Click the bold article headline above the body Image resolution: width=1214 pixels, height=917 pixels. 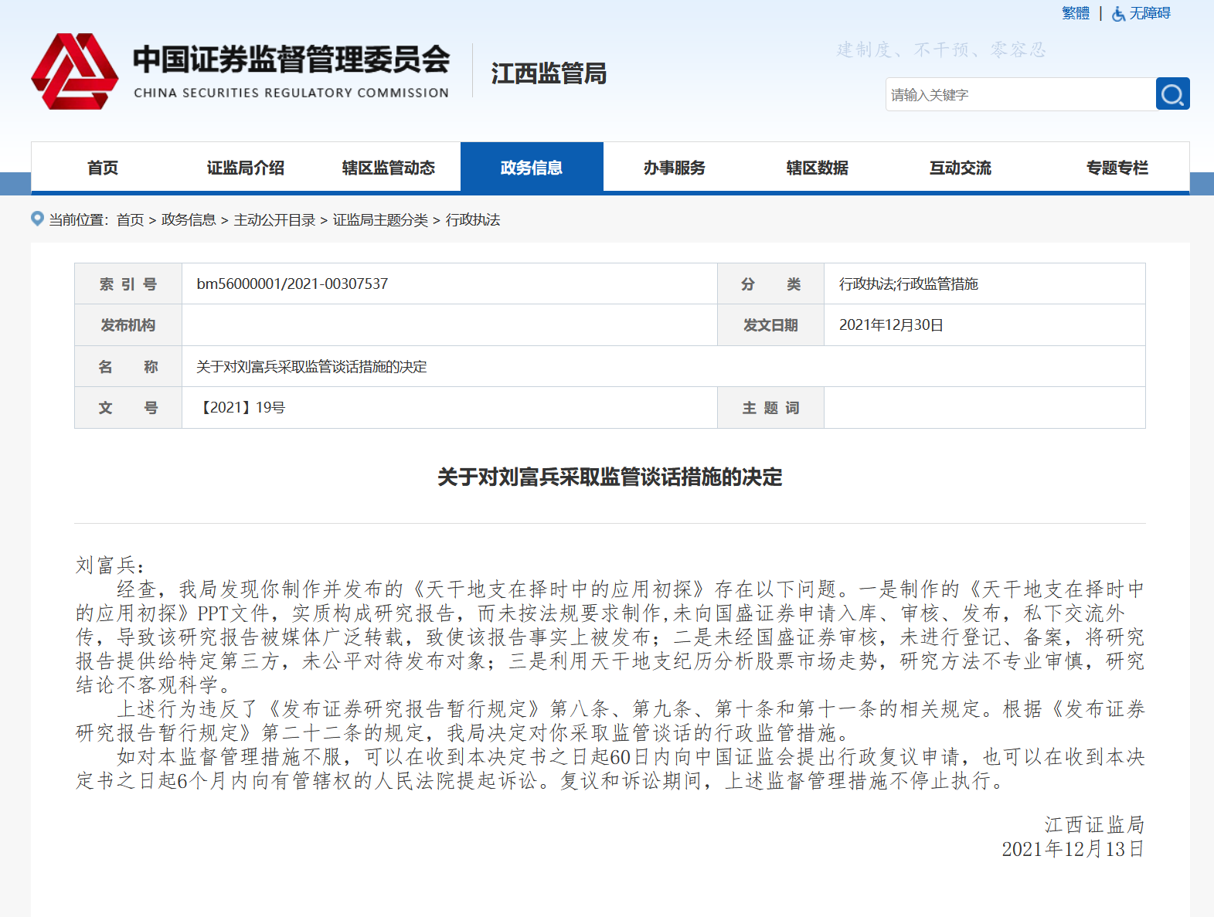click(x=610, y=477)
